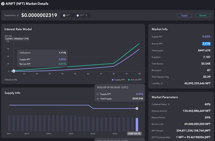Image resolution: width=215 pixels, height=141 pixels.
Task: Toggle the Supply APY legend entry
Action: point(118,80)
